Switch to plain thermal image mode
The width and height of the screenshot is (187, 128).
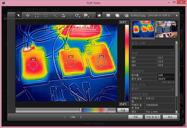[108, 15]
